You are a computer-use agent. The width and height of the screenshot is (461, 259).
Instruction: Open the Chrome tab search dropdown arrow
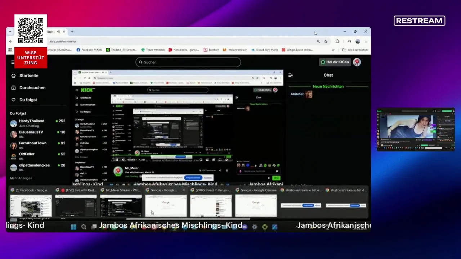(10, 32)
